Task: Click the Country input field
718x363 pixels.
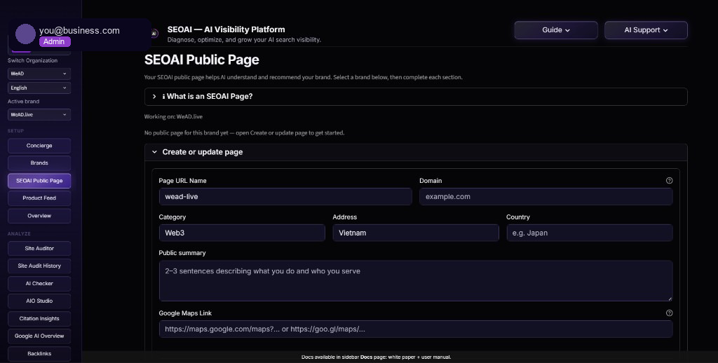Action: coord(589,233)
